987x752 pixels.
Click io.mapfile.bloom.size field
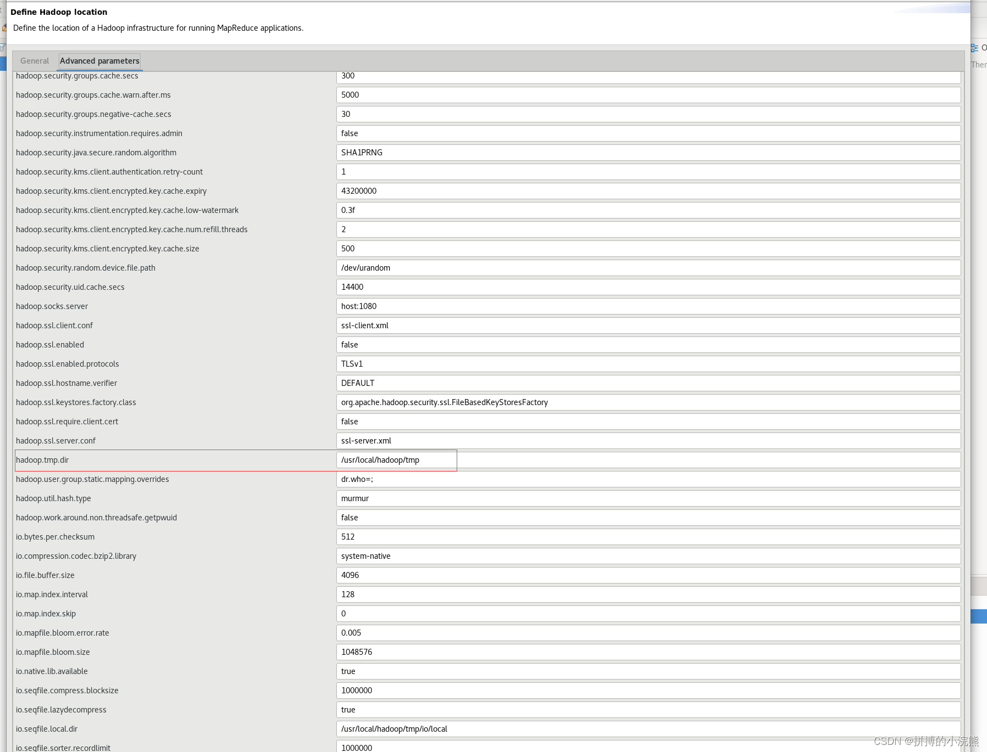click(648, 652)
